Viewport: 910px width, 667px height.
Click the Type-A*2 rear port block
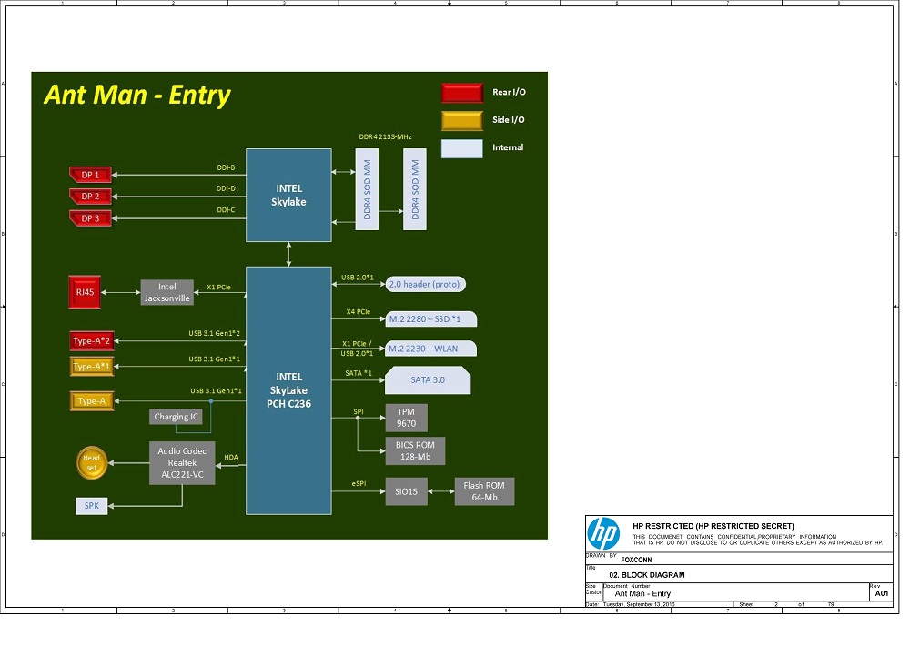[x=92, y=340]
